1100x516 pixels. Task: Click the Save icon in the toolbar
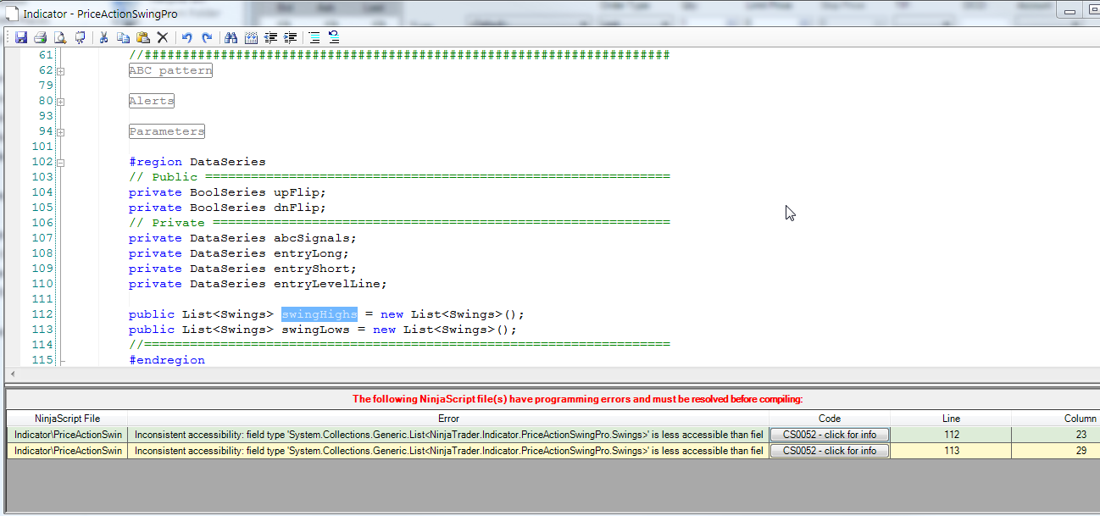point(21,37)
